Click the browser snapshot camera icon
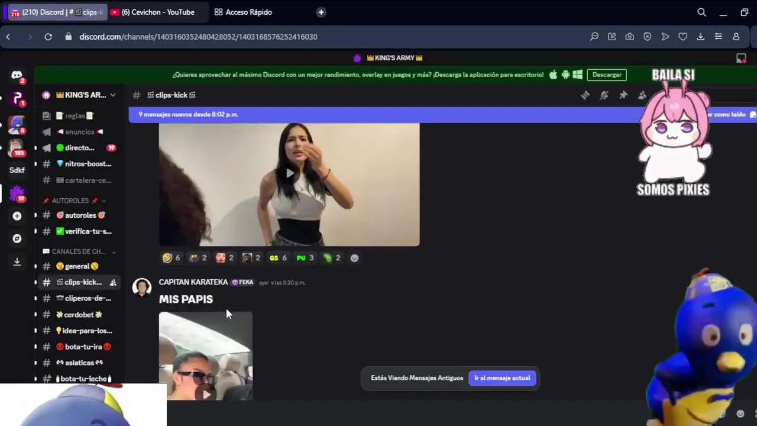This screenshot has height=426, width=757. tap(630, 37)
